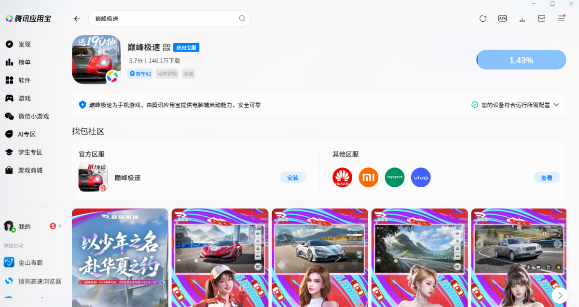Click 查看 for other servers
Viewport: 579px width, 307px height.
point(547,178)
